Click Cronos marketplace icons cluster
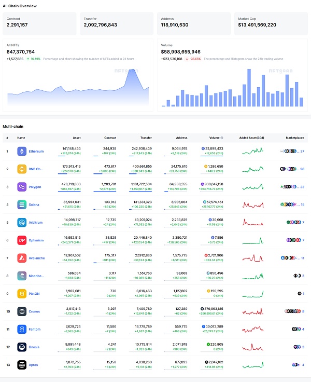 tap(293, 311)
